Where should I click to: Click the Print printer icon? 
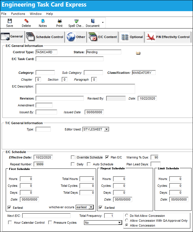[x=60, y=21]
